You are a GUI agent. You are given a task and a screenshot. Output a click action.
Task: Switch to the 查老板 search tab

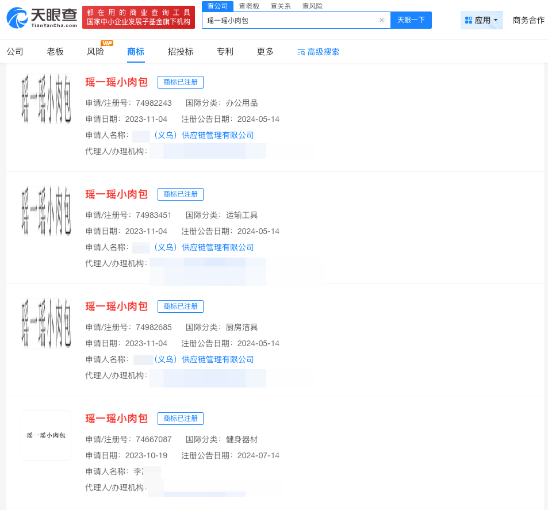tap(248, 6)
